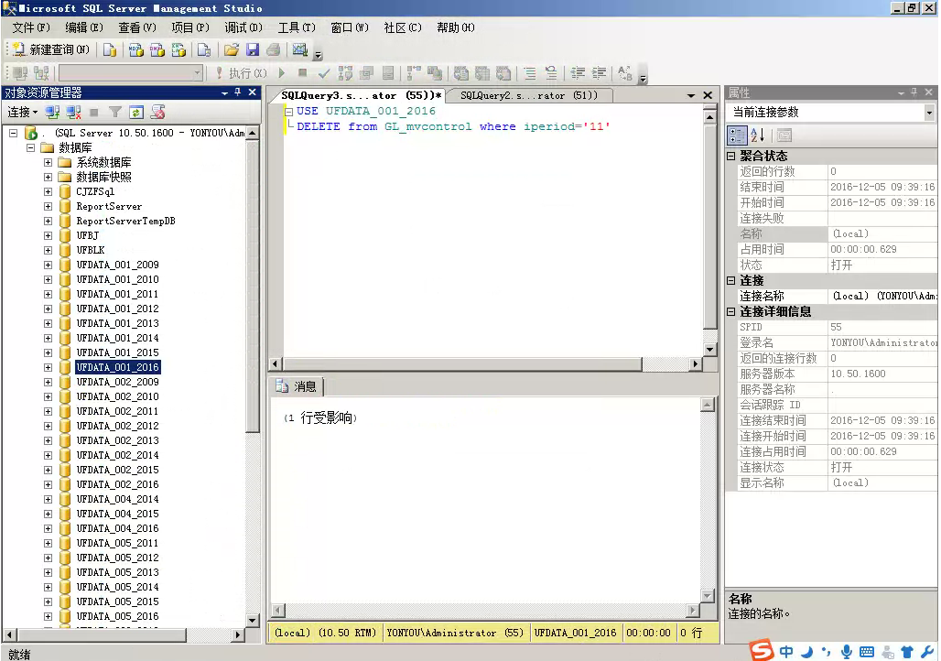Click the 执行 (Execute) query button

point(241,73)
